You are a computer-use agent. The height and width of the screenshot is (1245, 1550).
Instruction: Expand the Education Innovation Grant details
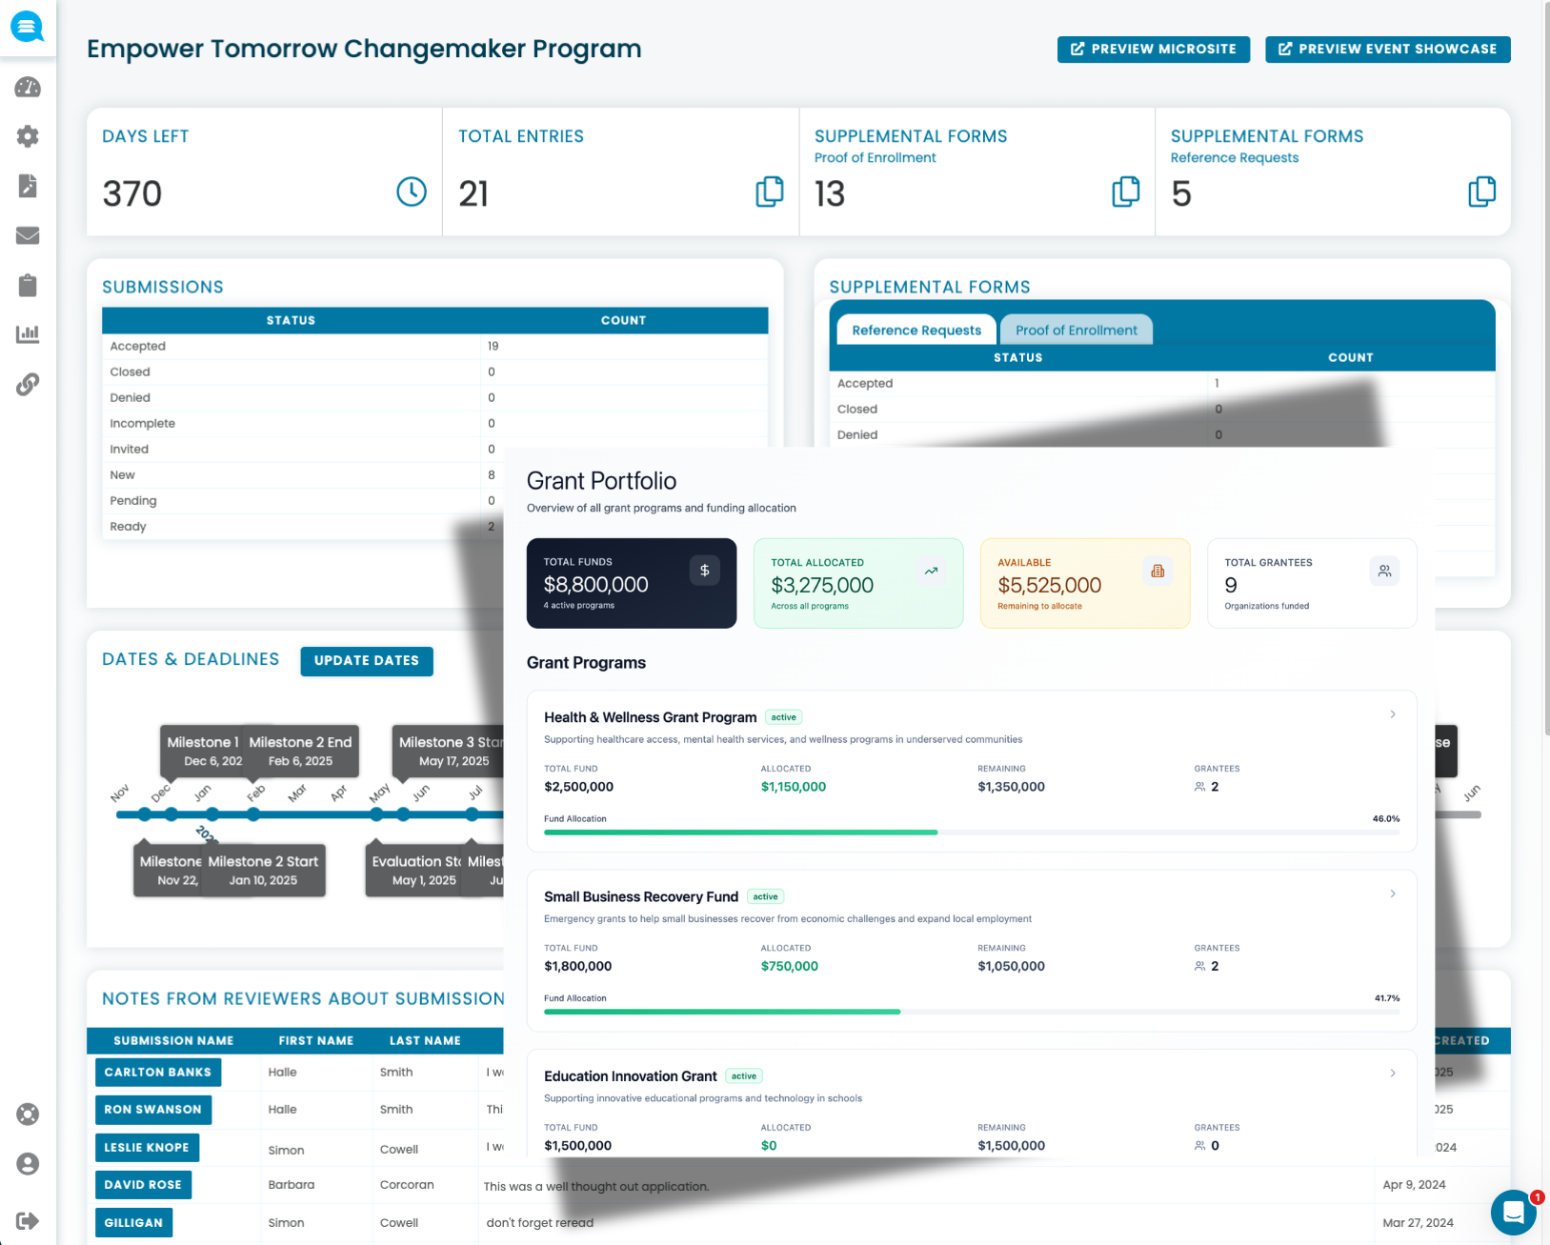click(x=1393, y=1073)
